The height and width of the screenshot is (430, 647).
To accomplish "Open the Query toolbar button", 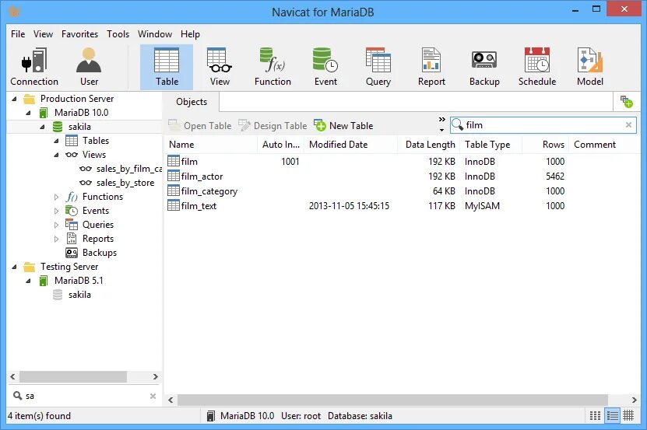I will pyautogui.click(x=378, y=67).
